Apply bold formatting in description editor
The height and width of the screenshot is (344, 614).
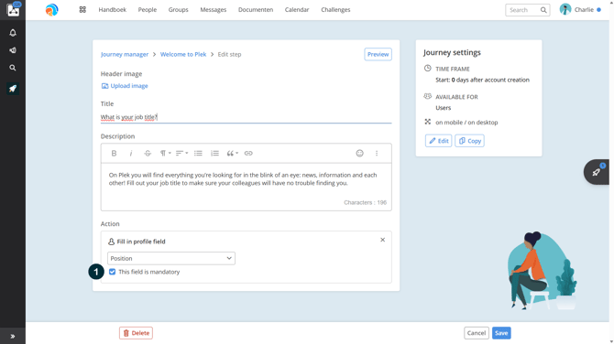(114, 153)
